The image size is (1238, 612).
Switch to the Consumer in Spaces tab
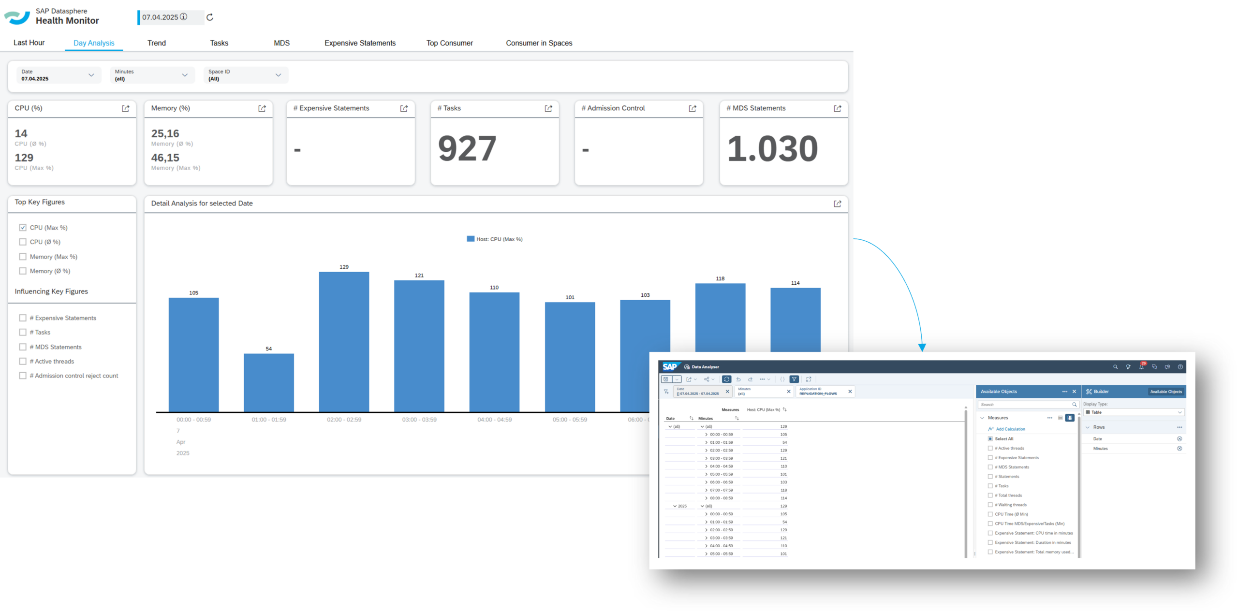coord(539,43)
